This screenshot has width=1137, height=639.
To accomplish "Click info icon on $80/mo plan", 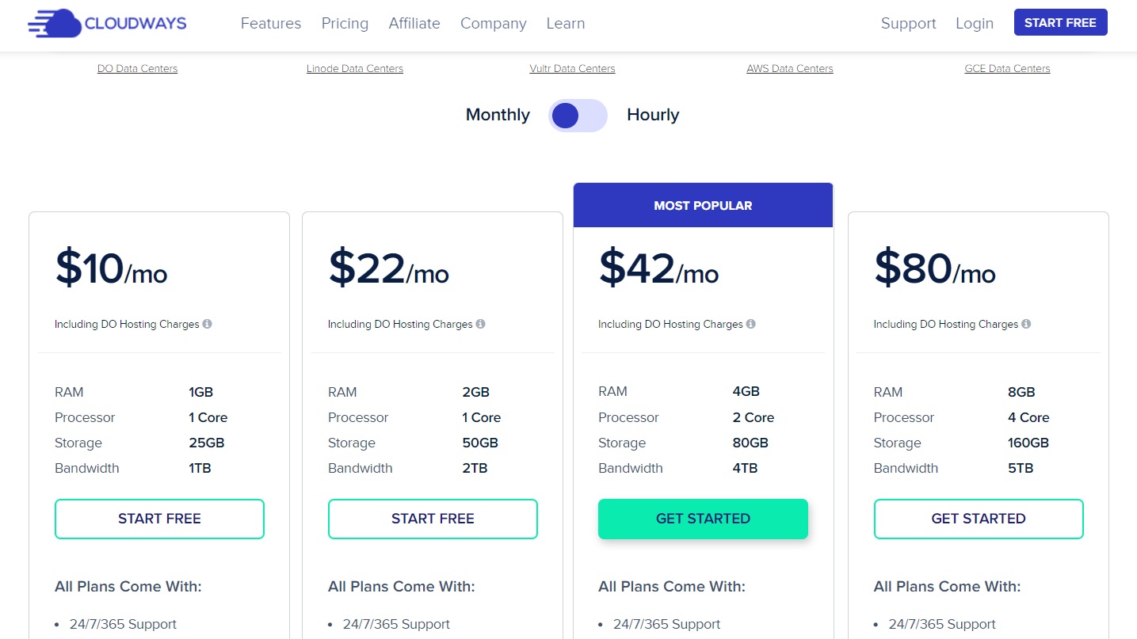I will 1026,324.
